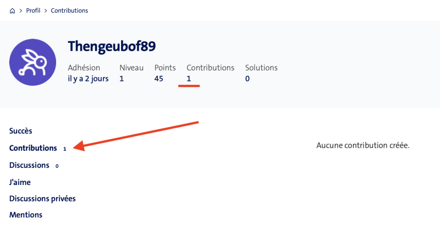Open Discussions in the left menu
The width and height of the screenshot is (440, 245).
tap(29, 165)
